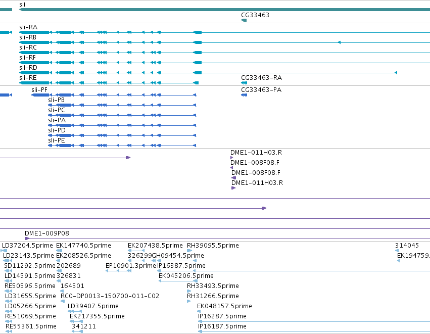Image resolution: width=430 pixels, height=334 pixels.
Task: Click the upper DME1-008F08.F label
Action: pyautogui.click(x=255, y=163)
